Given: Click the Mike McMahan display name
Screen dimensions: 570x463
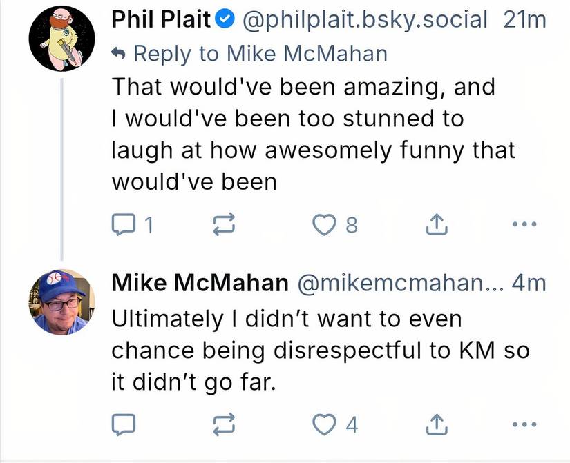Looking at the screenshot, I should point(200,282).
